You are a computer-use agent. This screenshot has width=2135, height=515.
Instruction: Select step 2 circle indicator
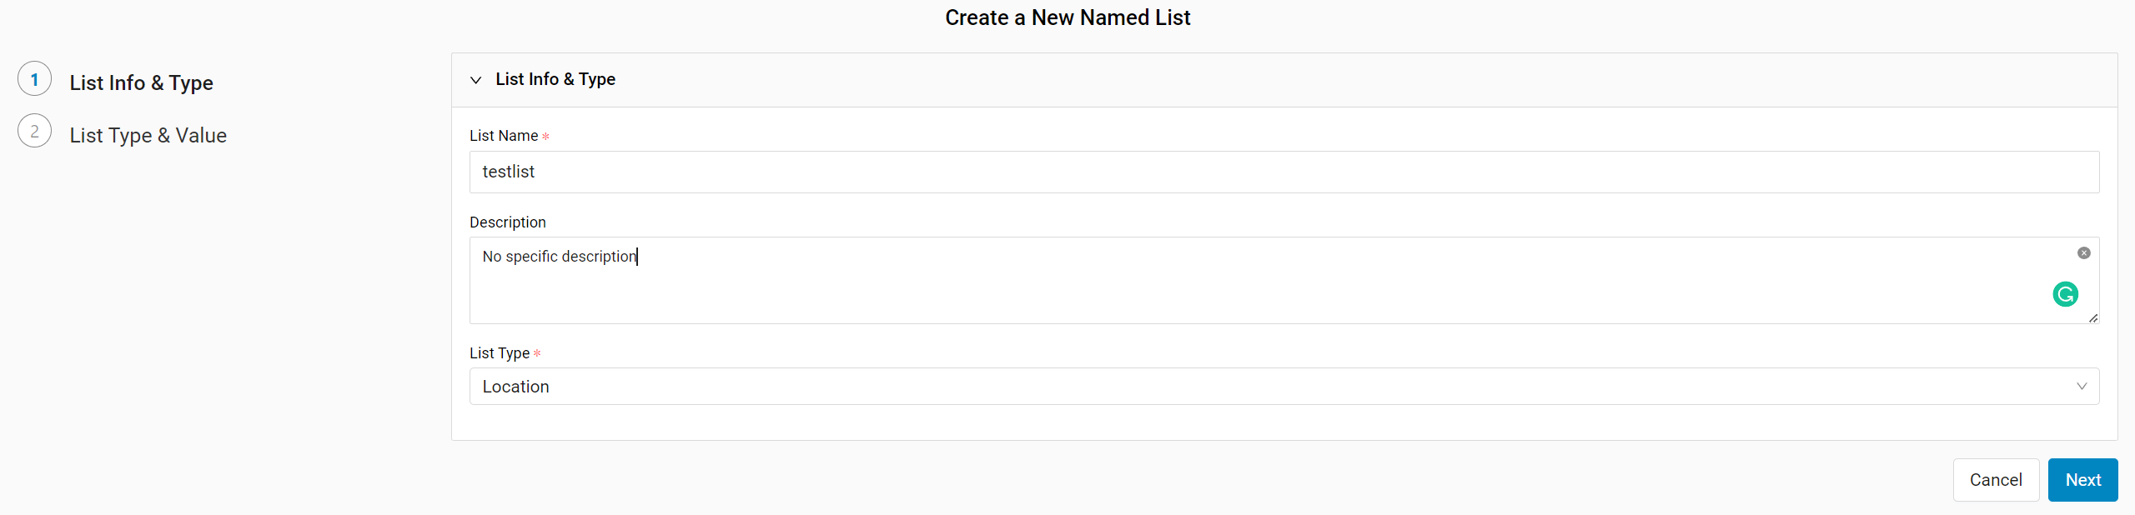34,131
